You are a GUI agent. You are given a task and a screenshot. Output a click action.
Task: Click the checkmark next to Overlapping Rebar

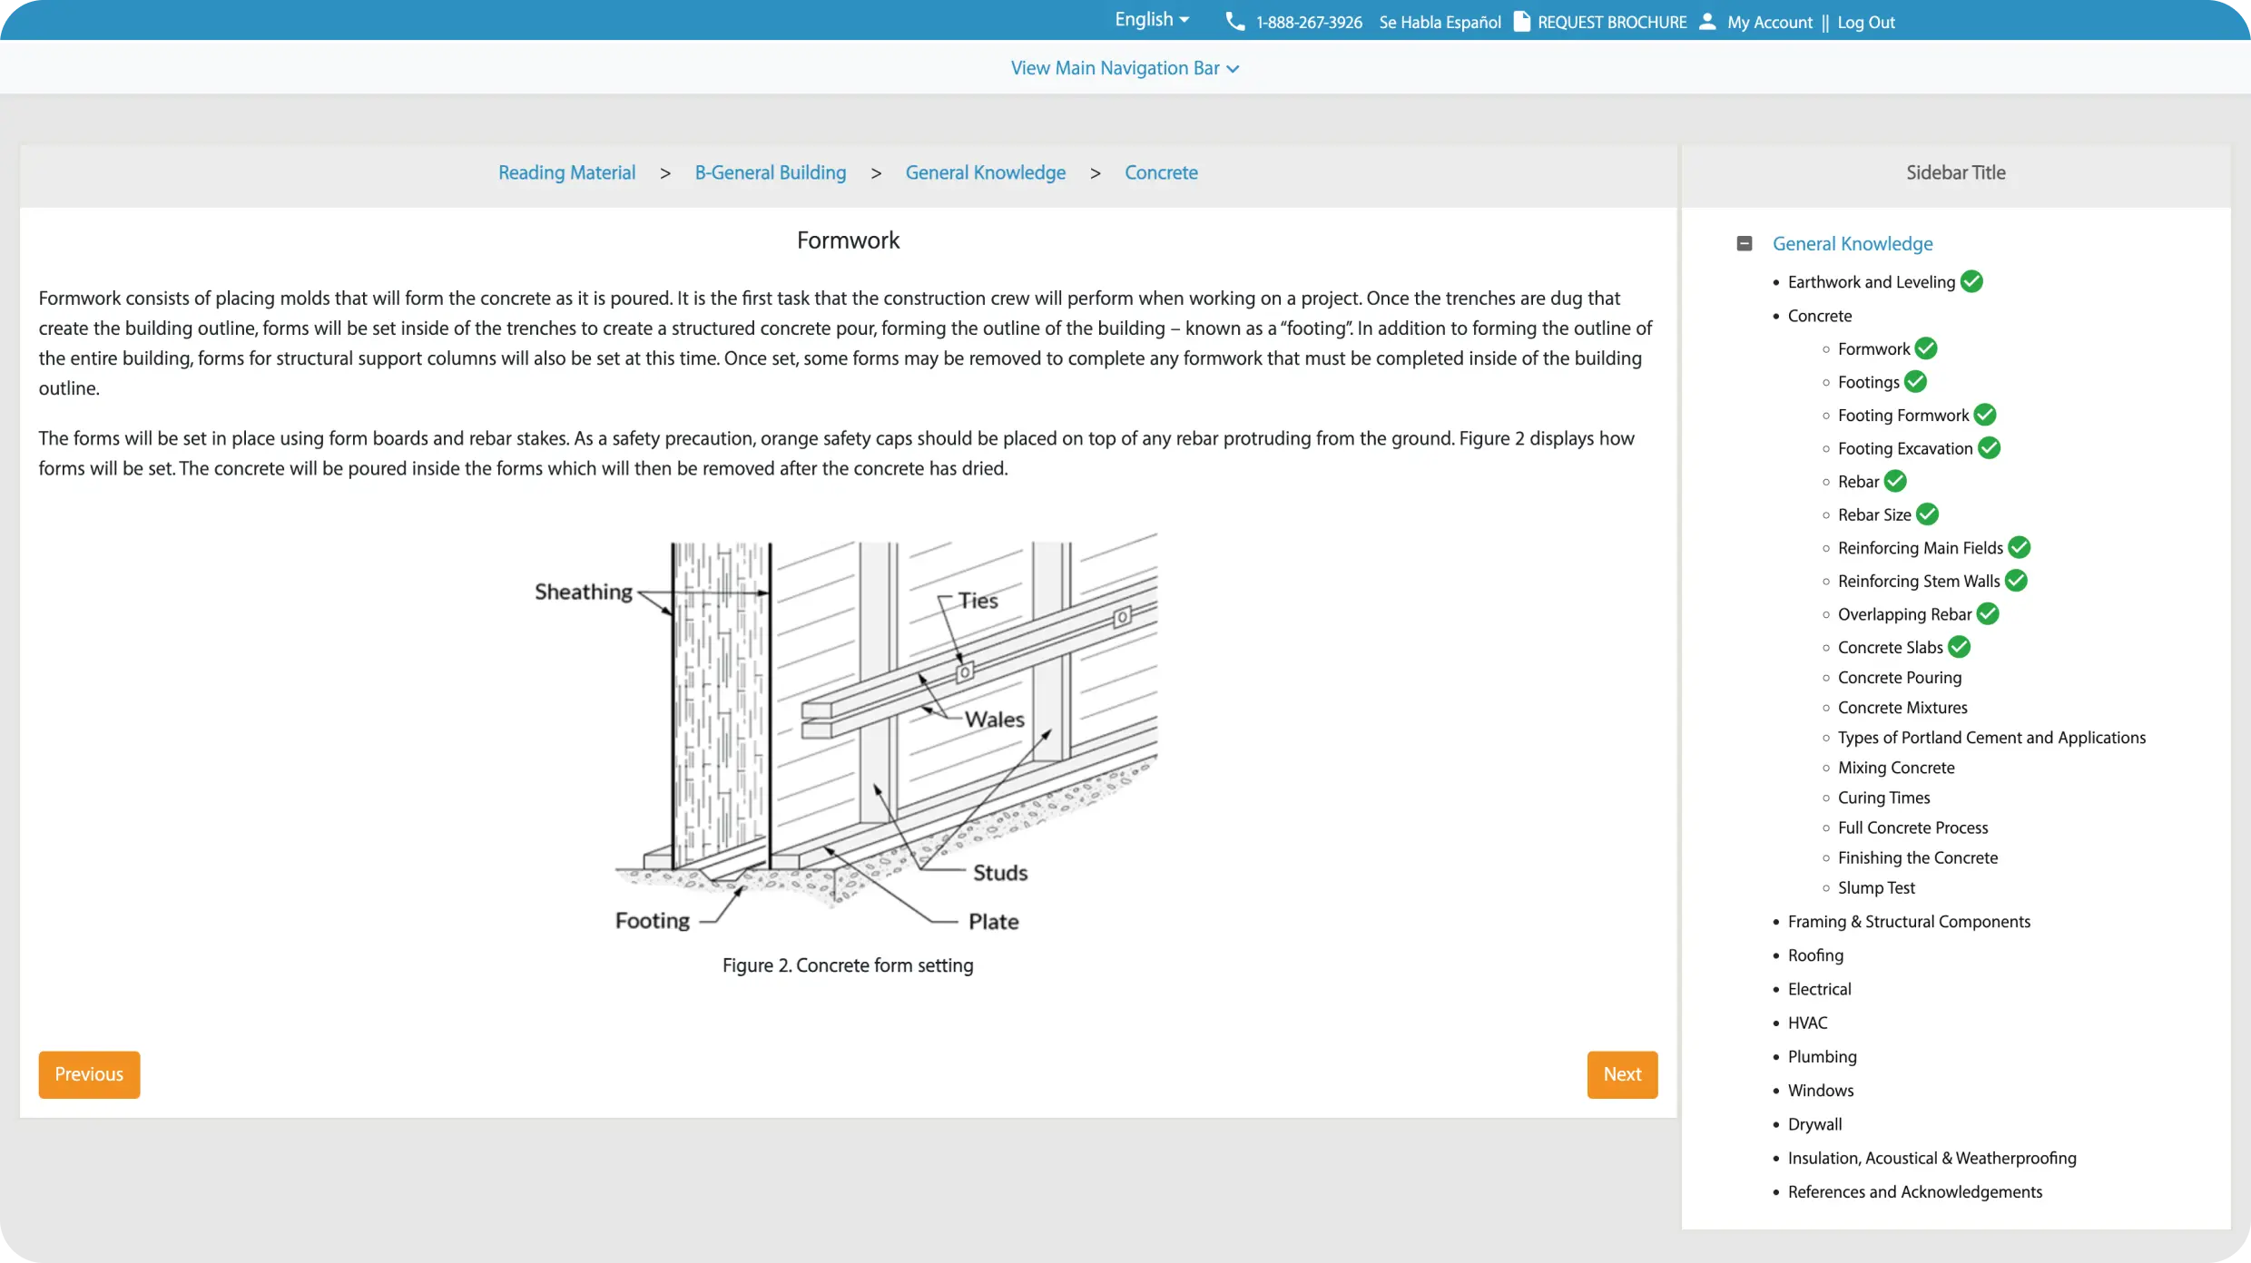[1987, 613]
